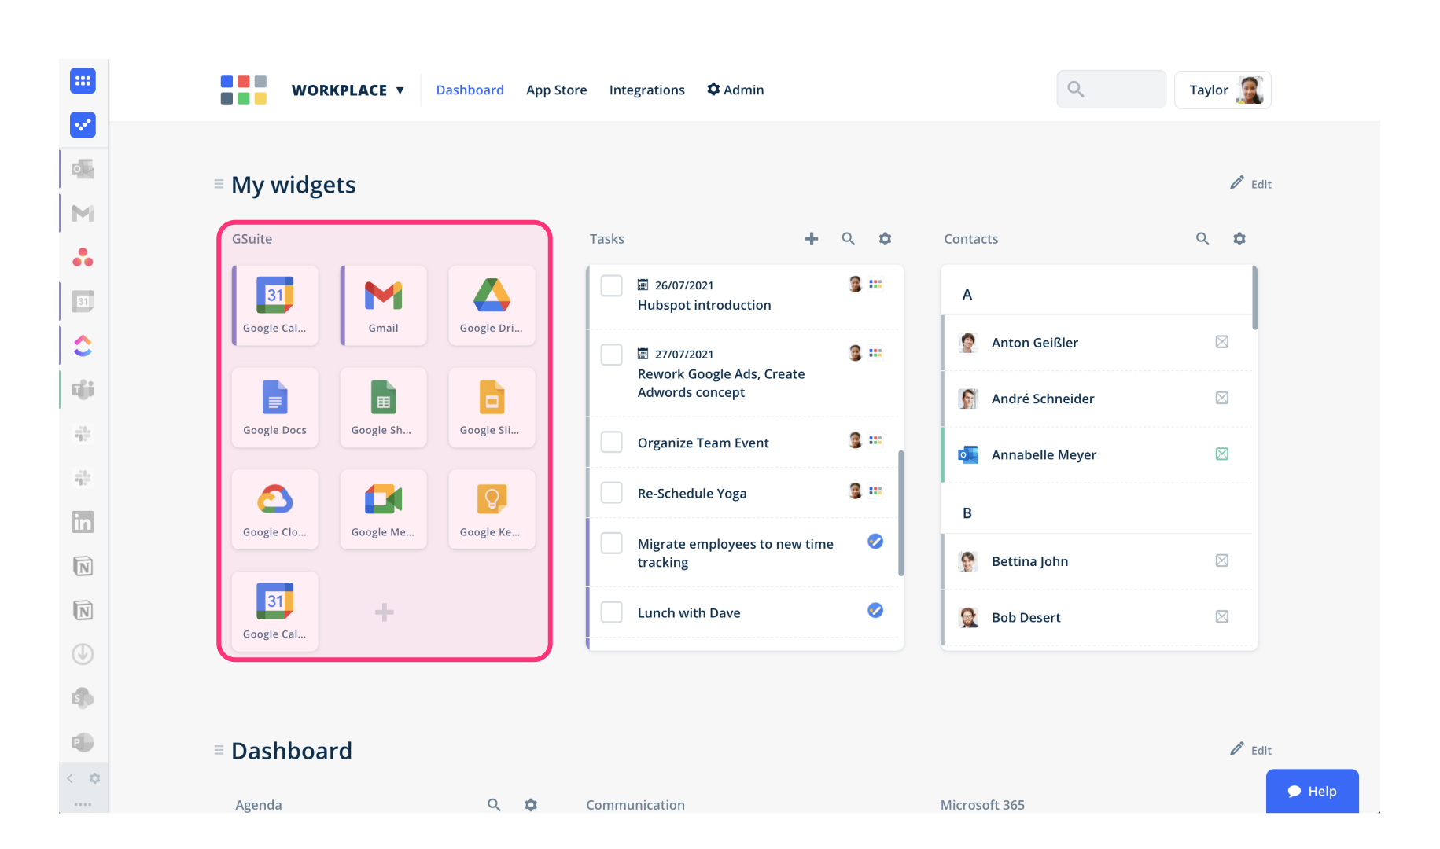Image resolution: width=1440 pixels, height=849 pixels.
Task: Tick the Organize Team Event checkbox
Action: 612,442
